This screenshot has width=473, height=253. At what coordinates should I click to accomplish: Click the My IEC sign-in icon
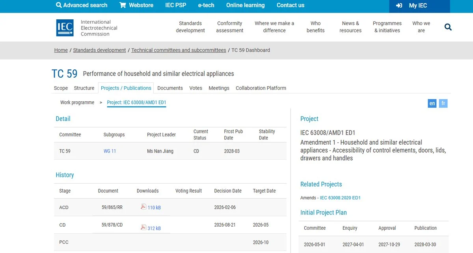(399, 6)
